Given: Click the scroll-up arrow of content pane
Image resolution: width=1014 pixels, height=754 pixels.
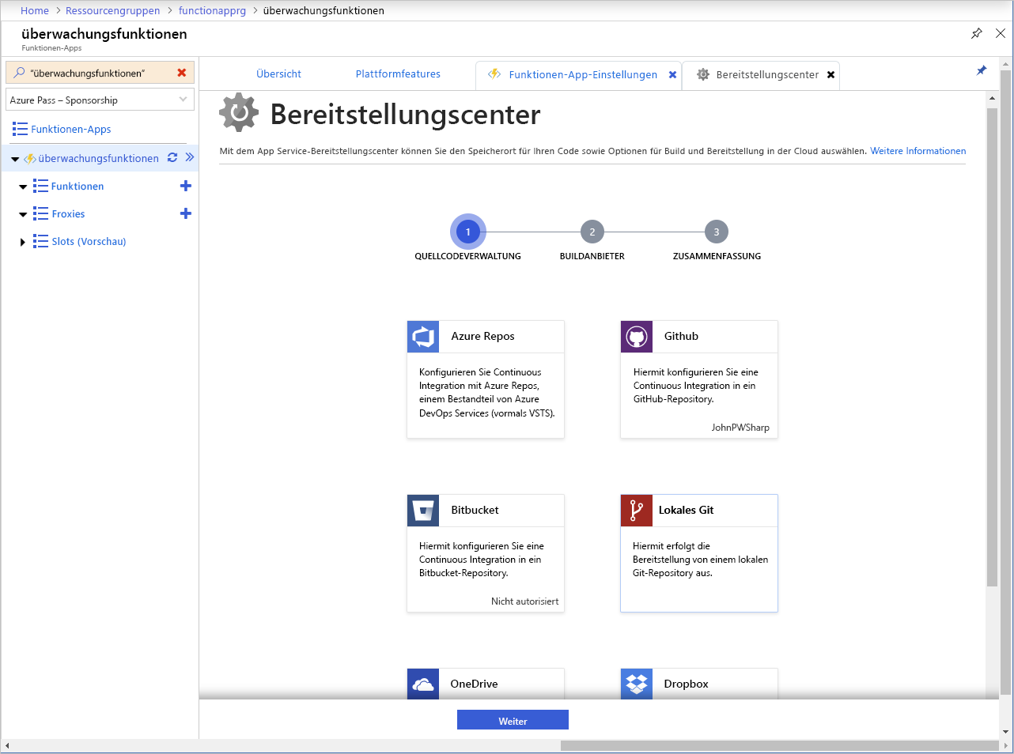Looking at the screenshot, I should [x=992, y=98].
